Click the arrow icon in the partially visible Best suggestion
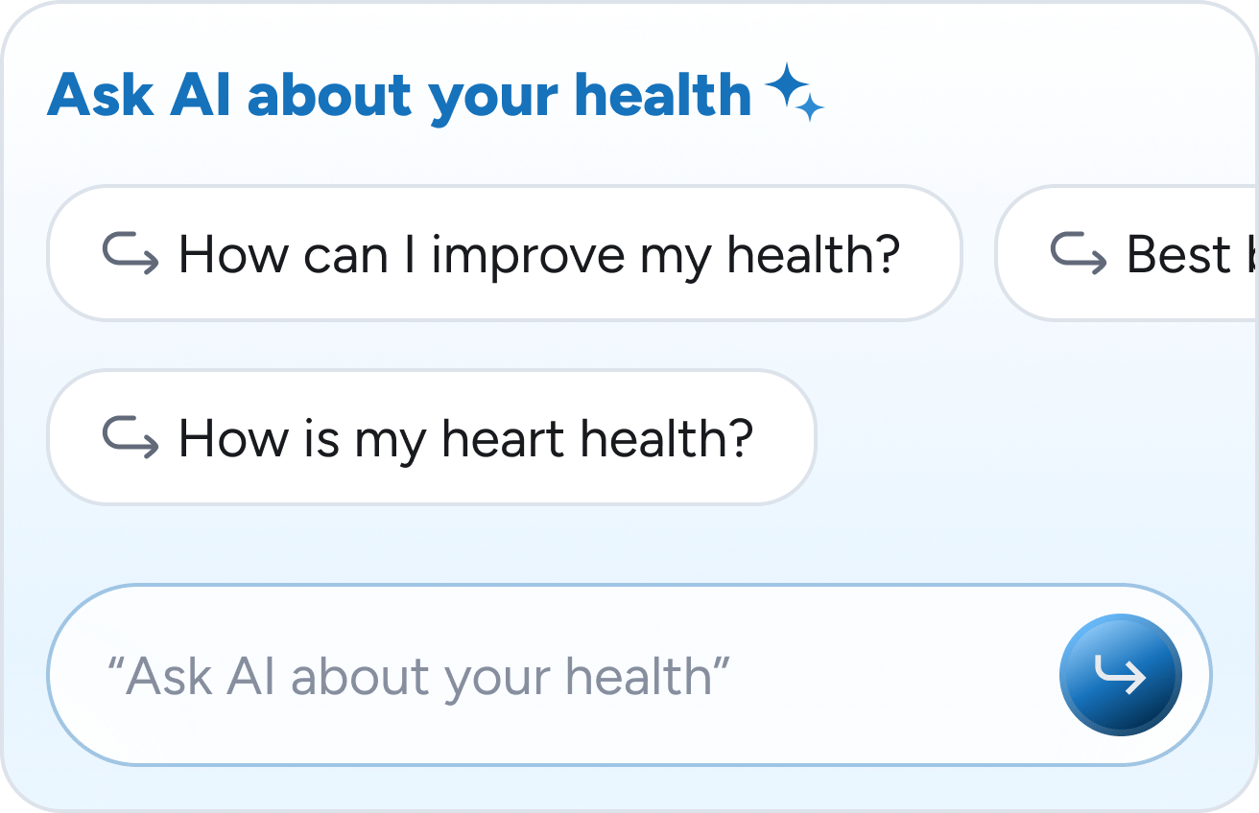Viewport: 1259px width, 813px height. (1080, 254)
